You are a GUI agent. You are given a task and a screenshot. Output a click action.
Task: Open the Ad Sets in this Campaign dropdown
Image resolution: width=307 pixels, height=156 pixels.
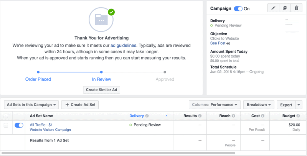tap(31, 105)
